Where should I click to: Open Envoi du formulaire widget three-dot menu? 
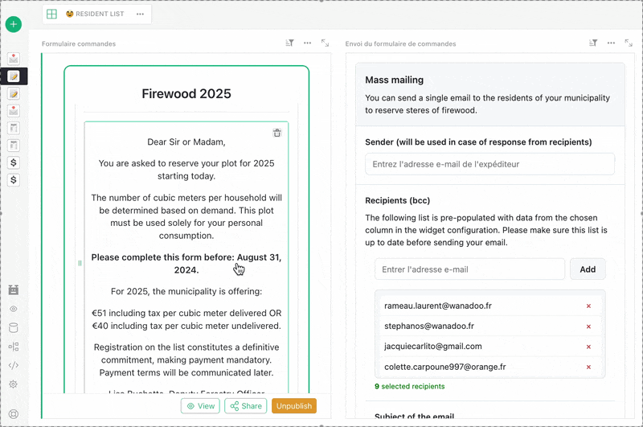point(611,43)
